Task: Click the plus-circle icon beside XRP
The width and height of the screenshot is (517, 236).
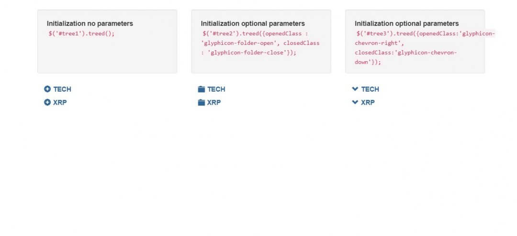Action: [x=47, y=102]
